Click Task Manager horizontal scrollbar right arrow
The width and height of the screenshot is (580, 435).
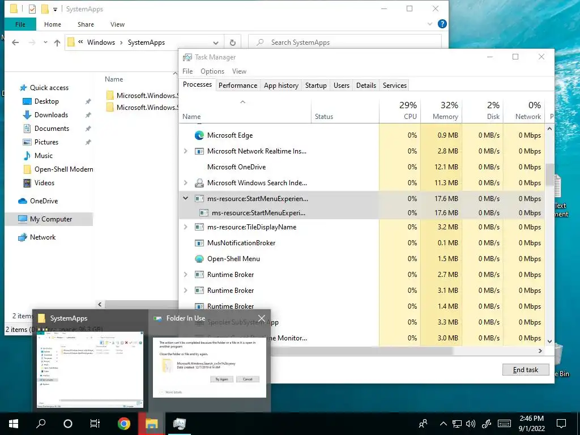click(x=540, y=351)
